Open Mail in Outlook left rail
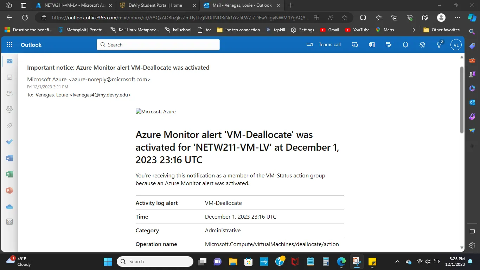This screenshot has height=270, width=480. point(9,61)
